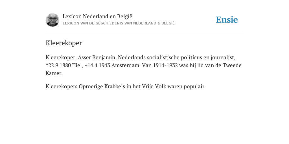Open the Lexicon Nederland en België author name
Viewport: 289px width, 144px height.
tap(97, 16)
